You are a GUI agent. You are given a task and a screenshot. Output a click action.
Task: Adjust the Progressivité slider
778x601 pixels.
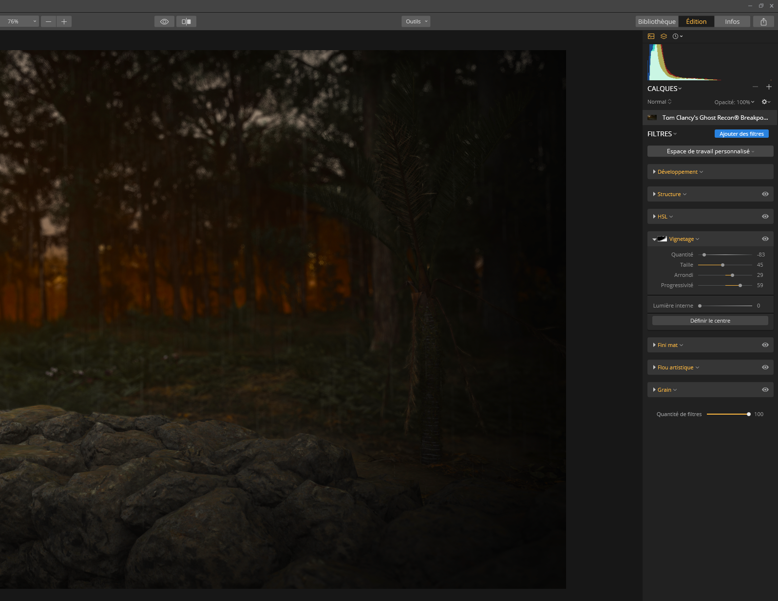tap(725, 285)
